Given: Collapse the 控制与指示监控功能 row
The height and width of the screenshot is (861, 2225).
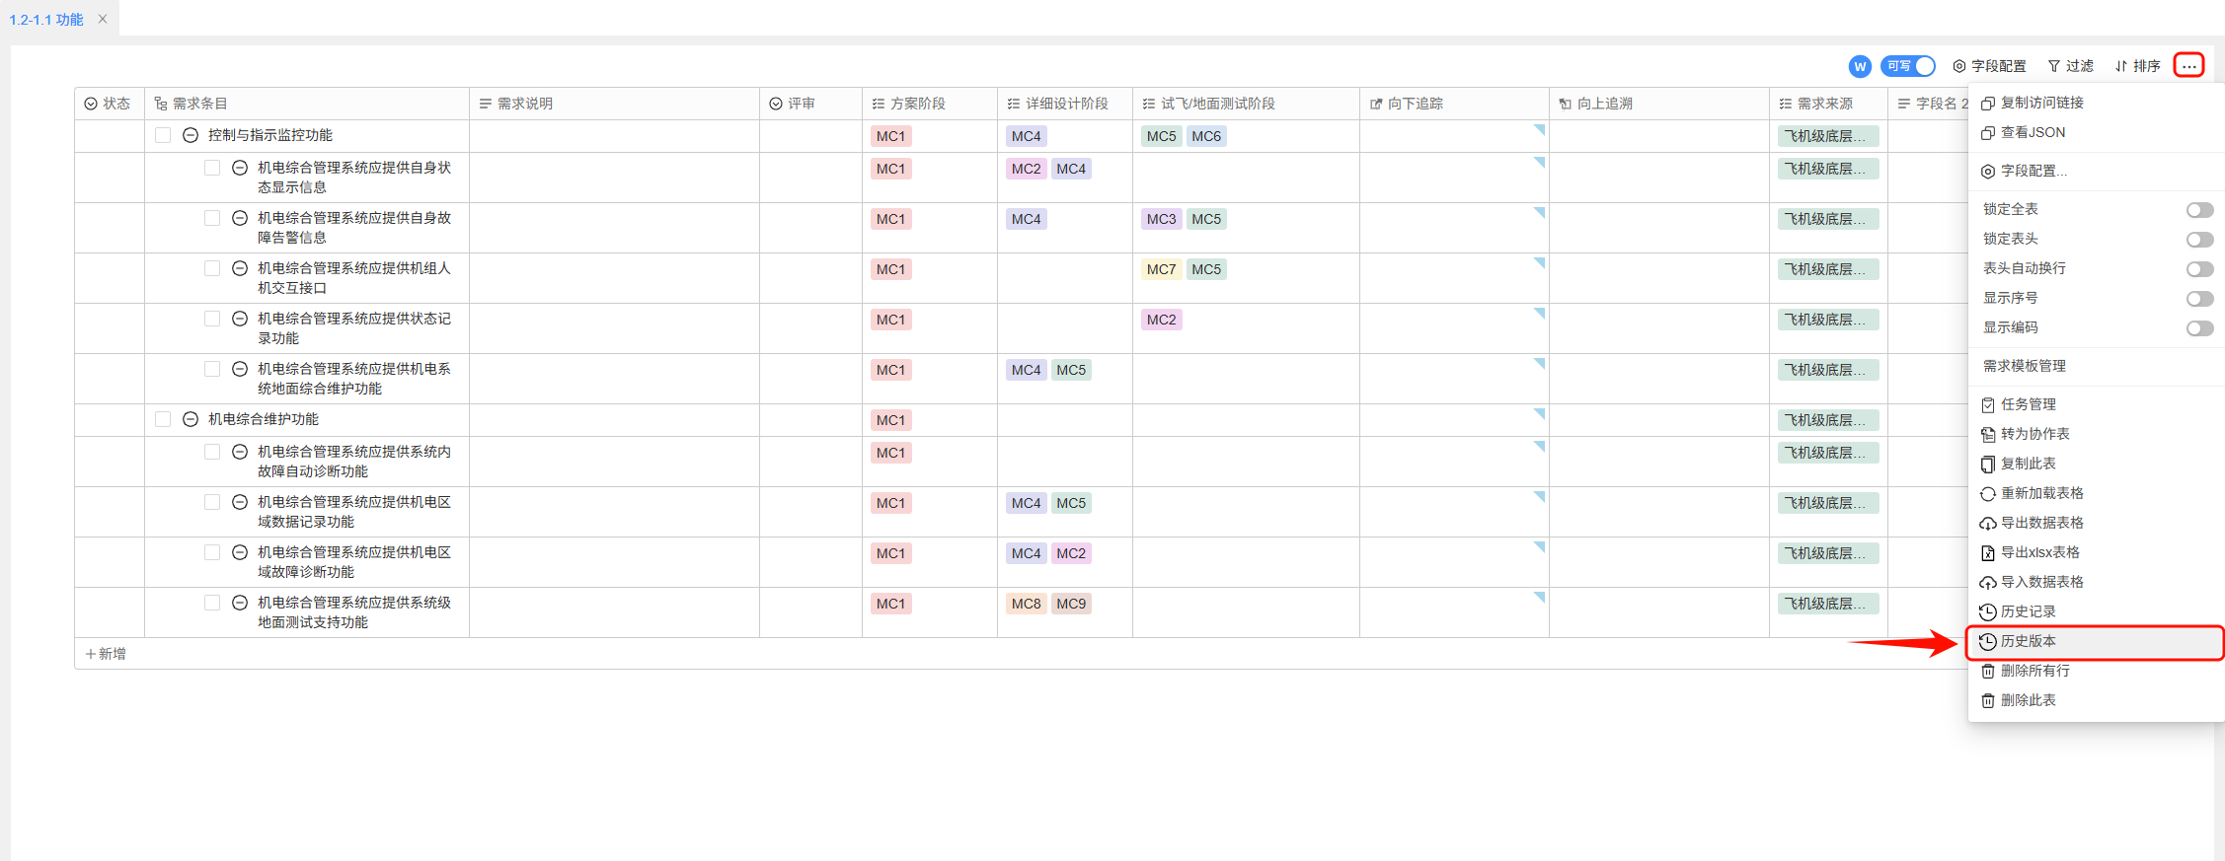Looking at the screenshot, I should pyautogui.click(x=191, y=135).
